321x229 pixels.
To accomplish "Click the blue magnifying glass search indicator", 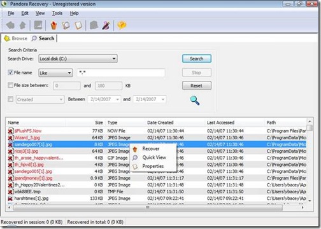I will click(x=195, y=101).
